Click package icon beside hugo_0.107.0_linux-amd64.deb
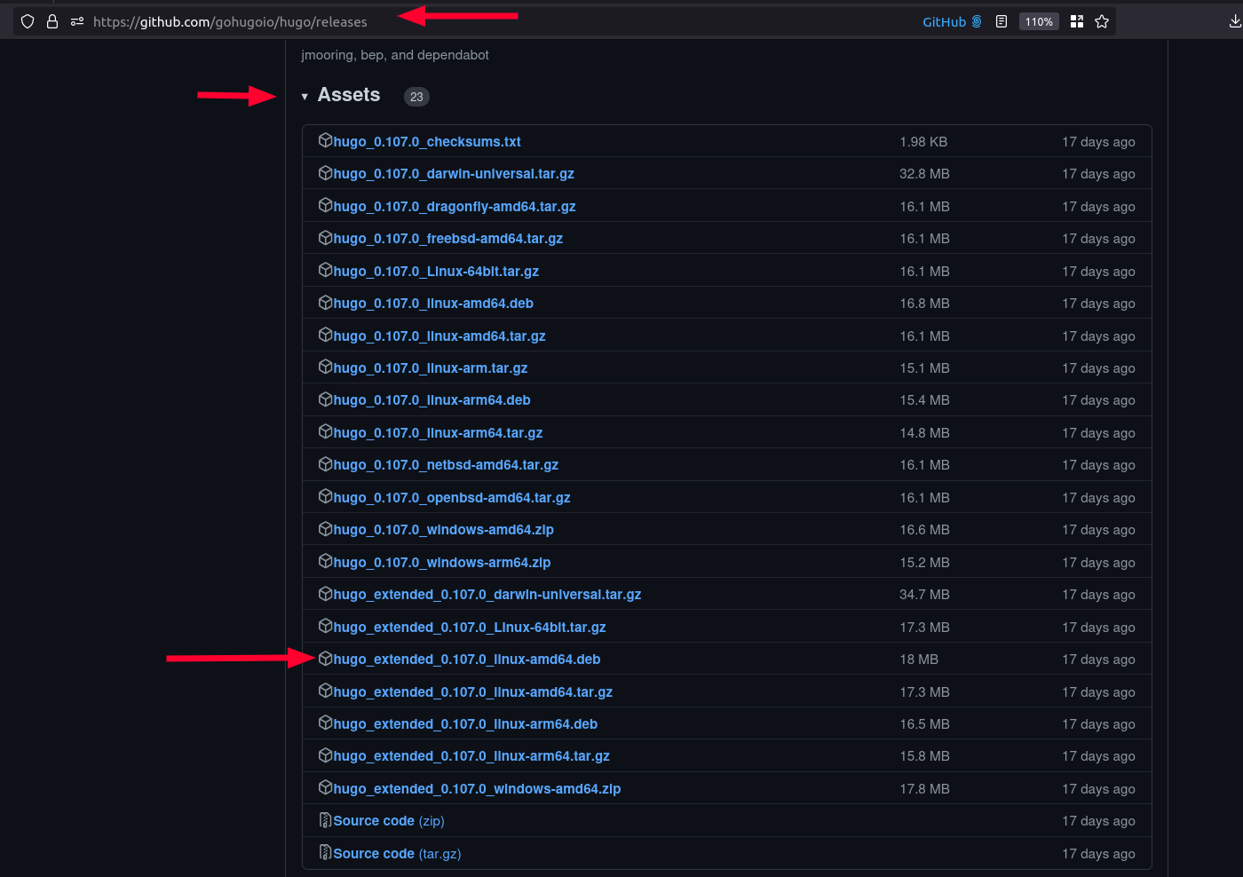The height and width of the screenshot is (877, 1243). 325,302
